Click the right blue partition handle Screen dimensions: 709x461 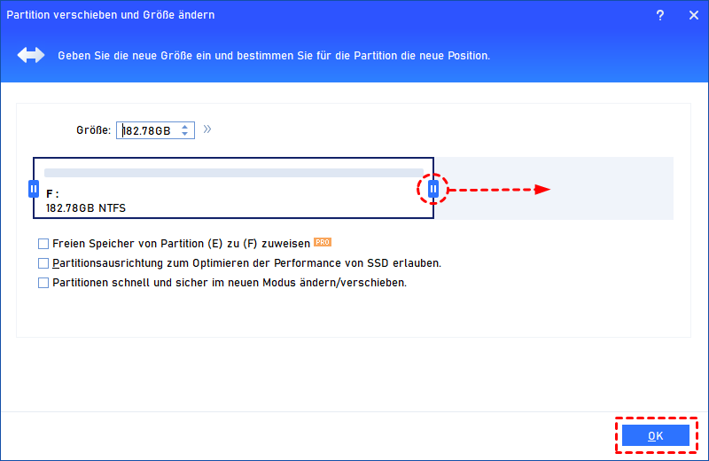pyautogui.click(x=433, y=189)
